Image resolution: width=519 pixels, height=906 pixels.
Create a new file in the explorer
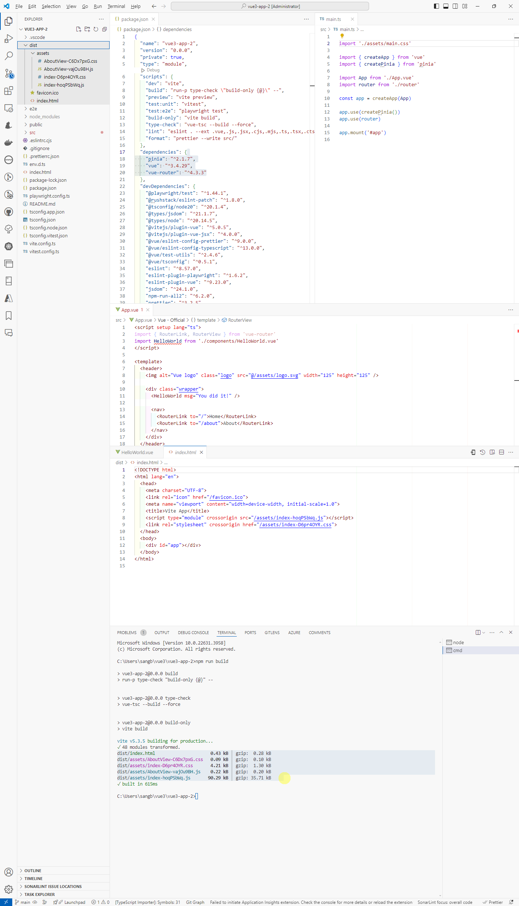click(x=79, y=29)
